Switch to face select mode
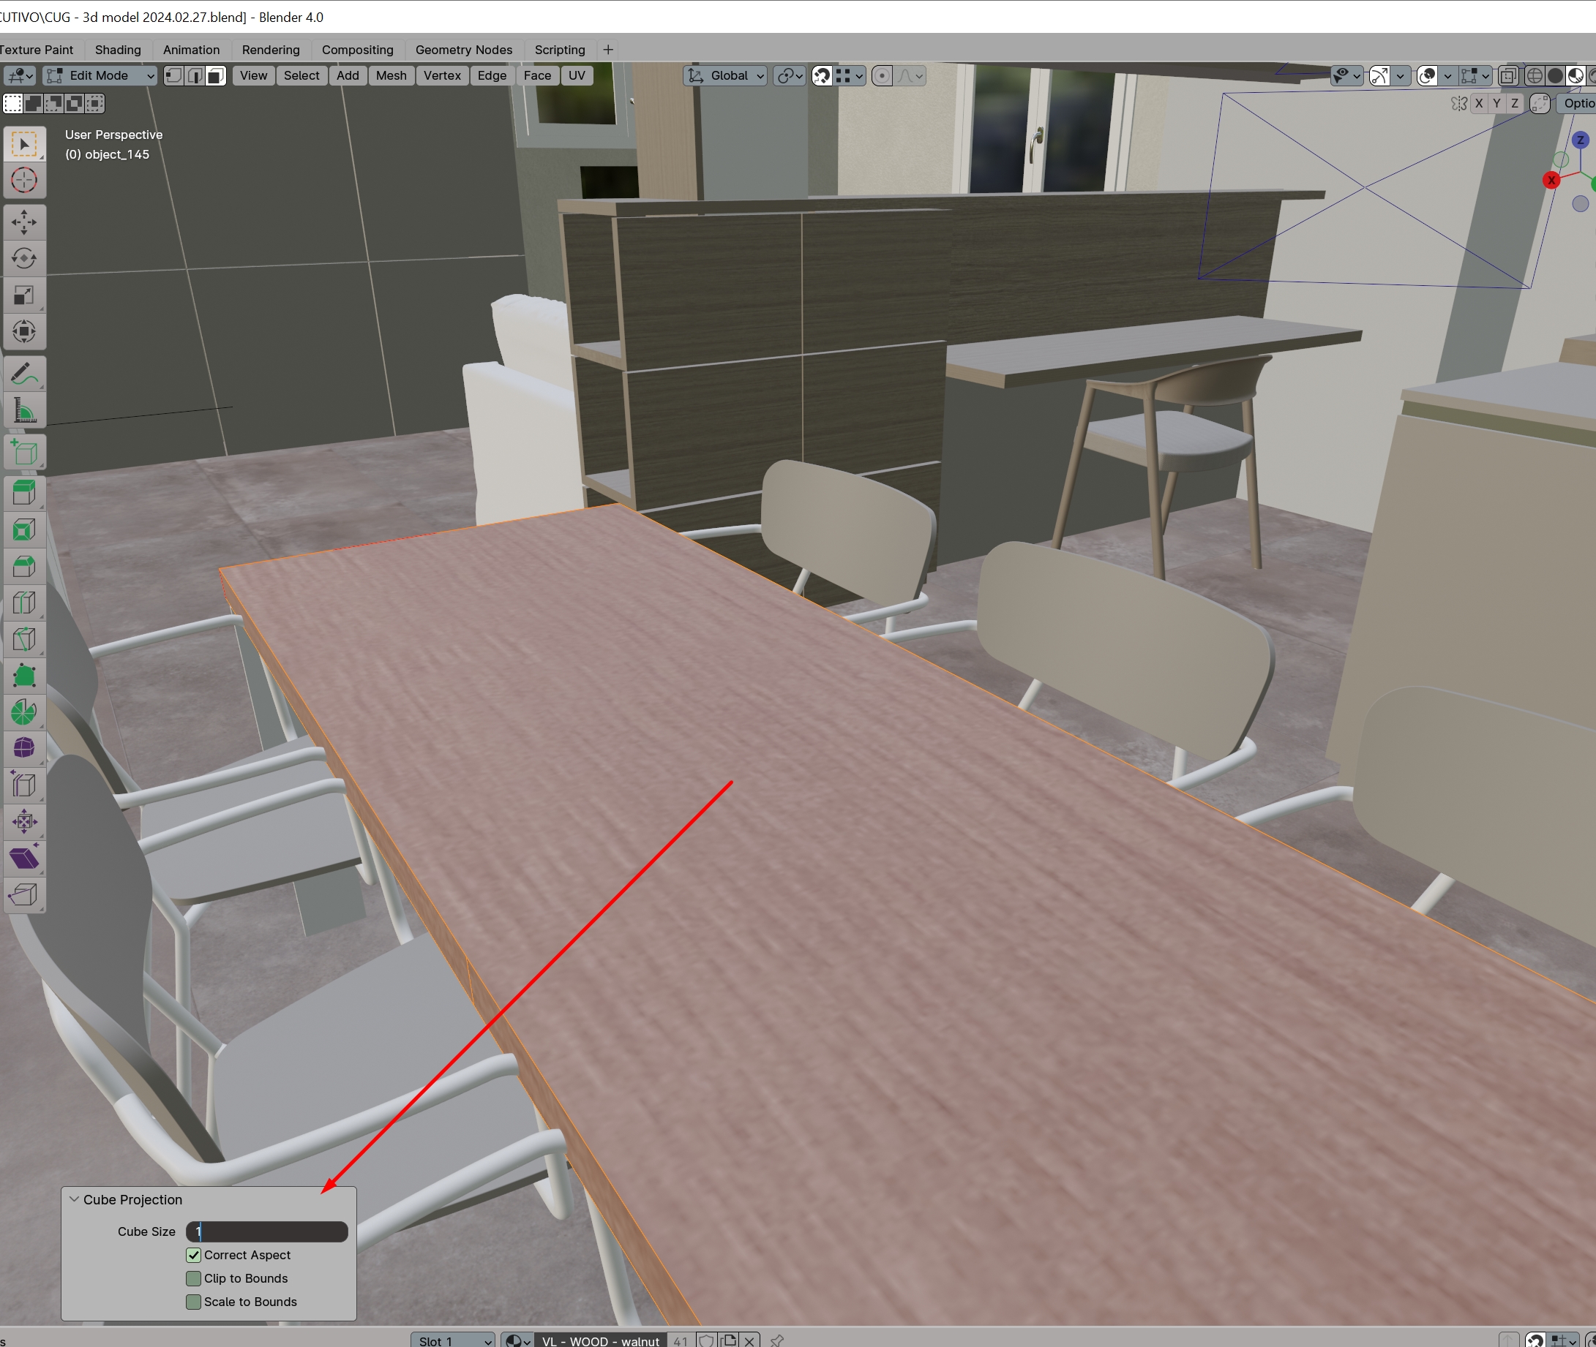Viewport: 1596px width, 1347px height. pos(217,75)
